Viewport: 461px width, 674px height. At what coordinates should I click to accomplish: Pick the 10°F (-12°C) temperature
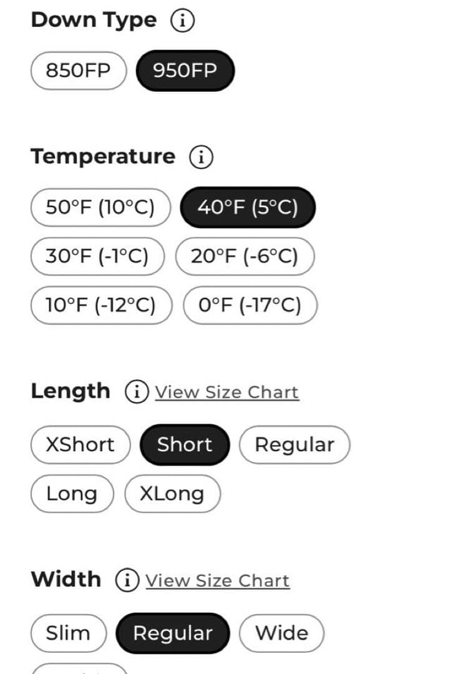(x=100, y=305)
